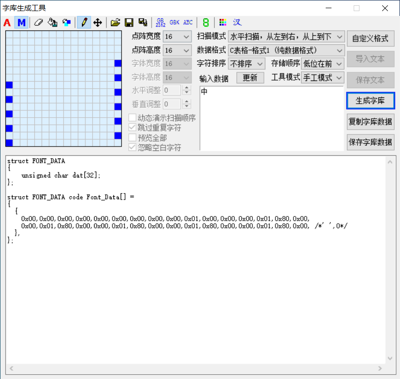Screen dimensions: 400x379
Task: Load the GBK character set
Action: 175,23
